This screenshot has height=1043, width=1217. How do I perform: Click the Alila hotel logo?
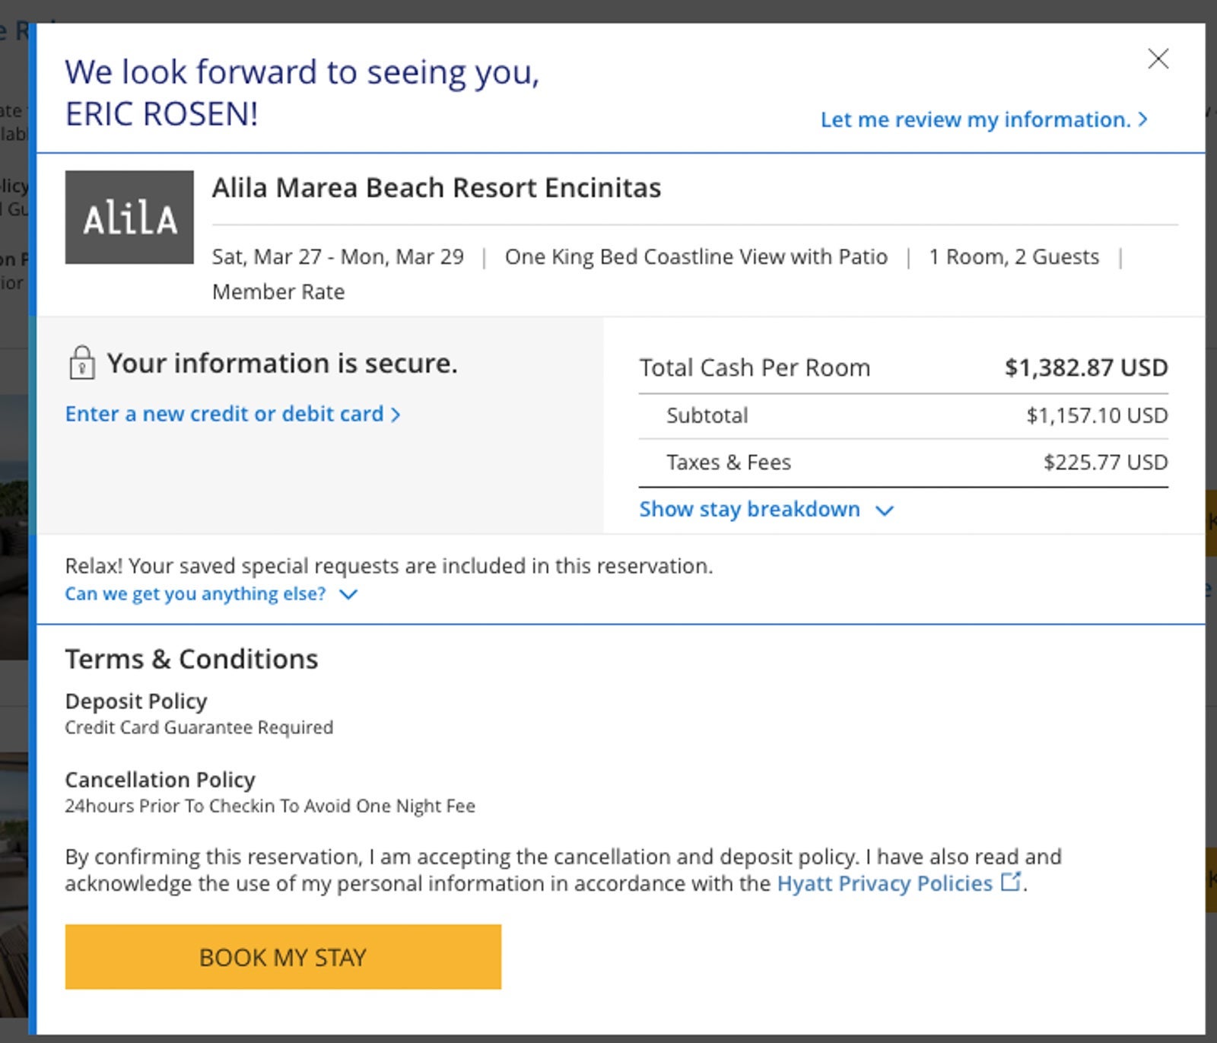click(129, 218)
